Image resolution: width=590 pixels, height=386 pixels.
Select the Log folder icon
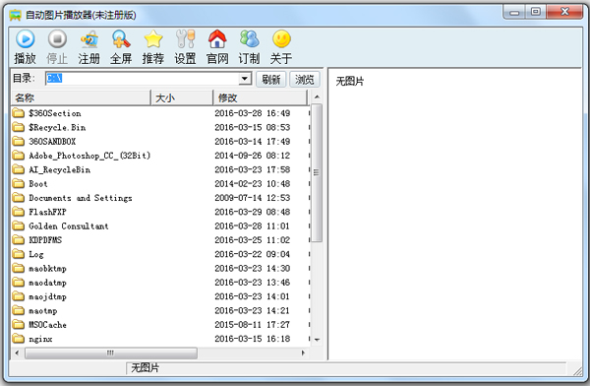click(x=18, y=254)
